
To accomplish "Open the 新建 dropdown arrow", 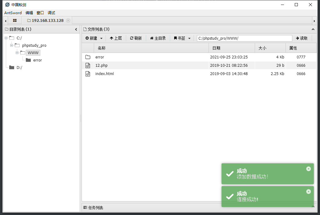I will 102,38.
